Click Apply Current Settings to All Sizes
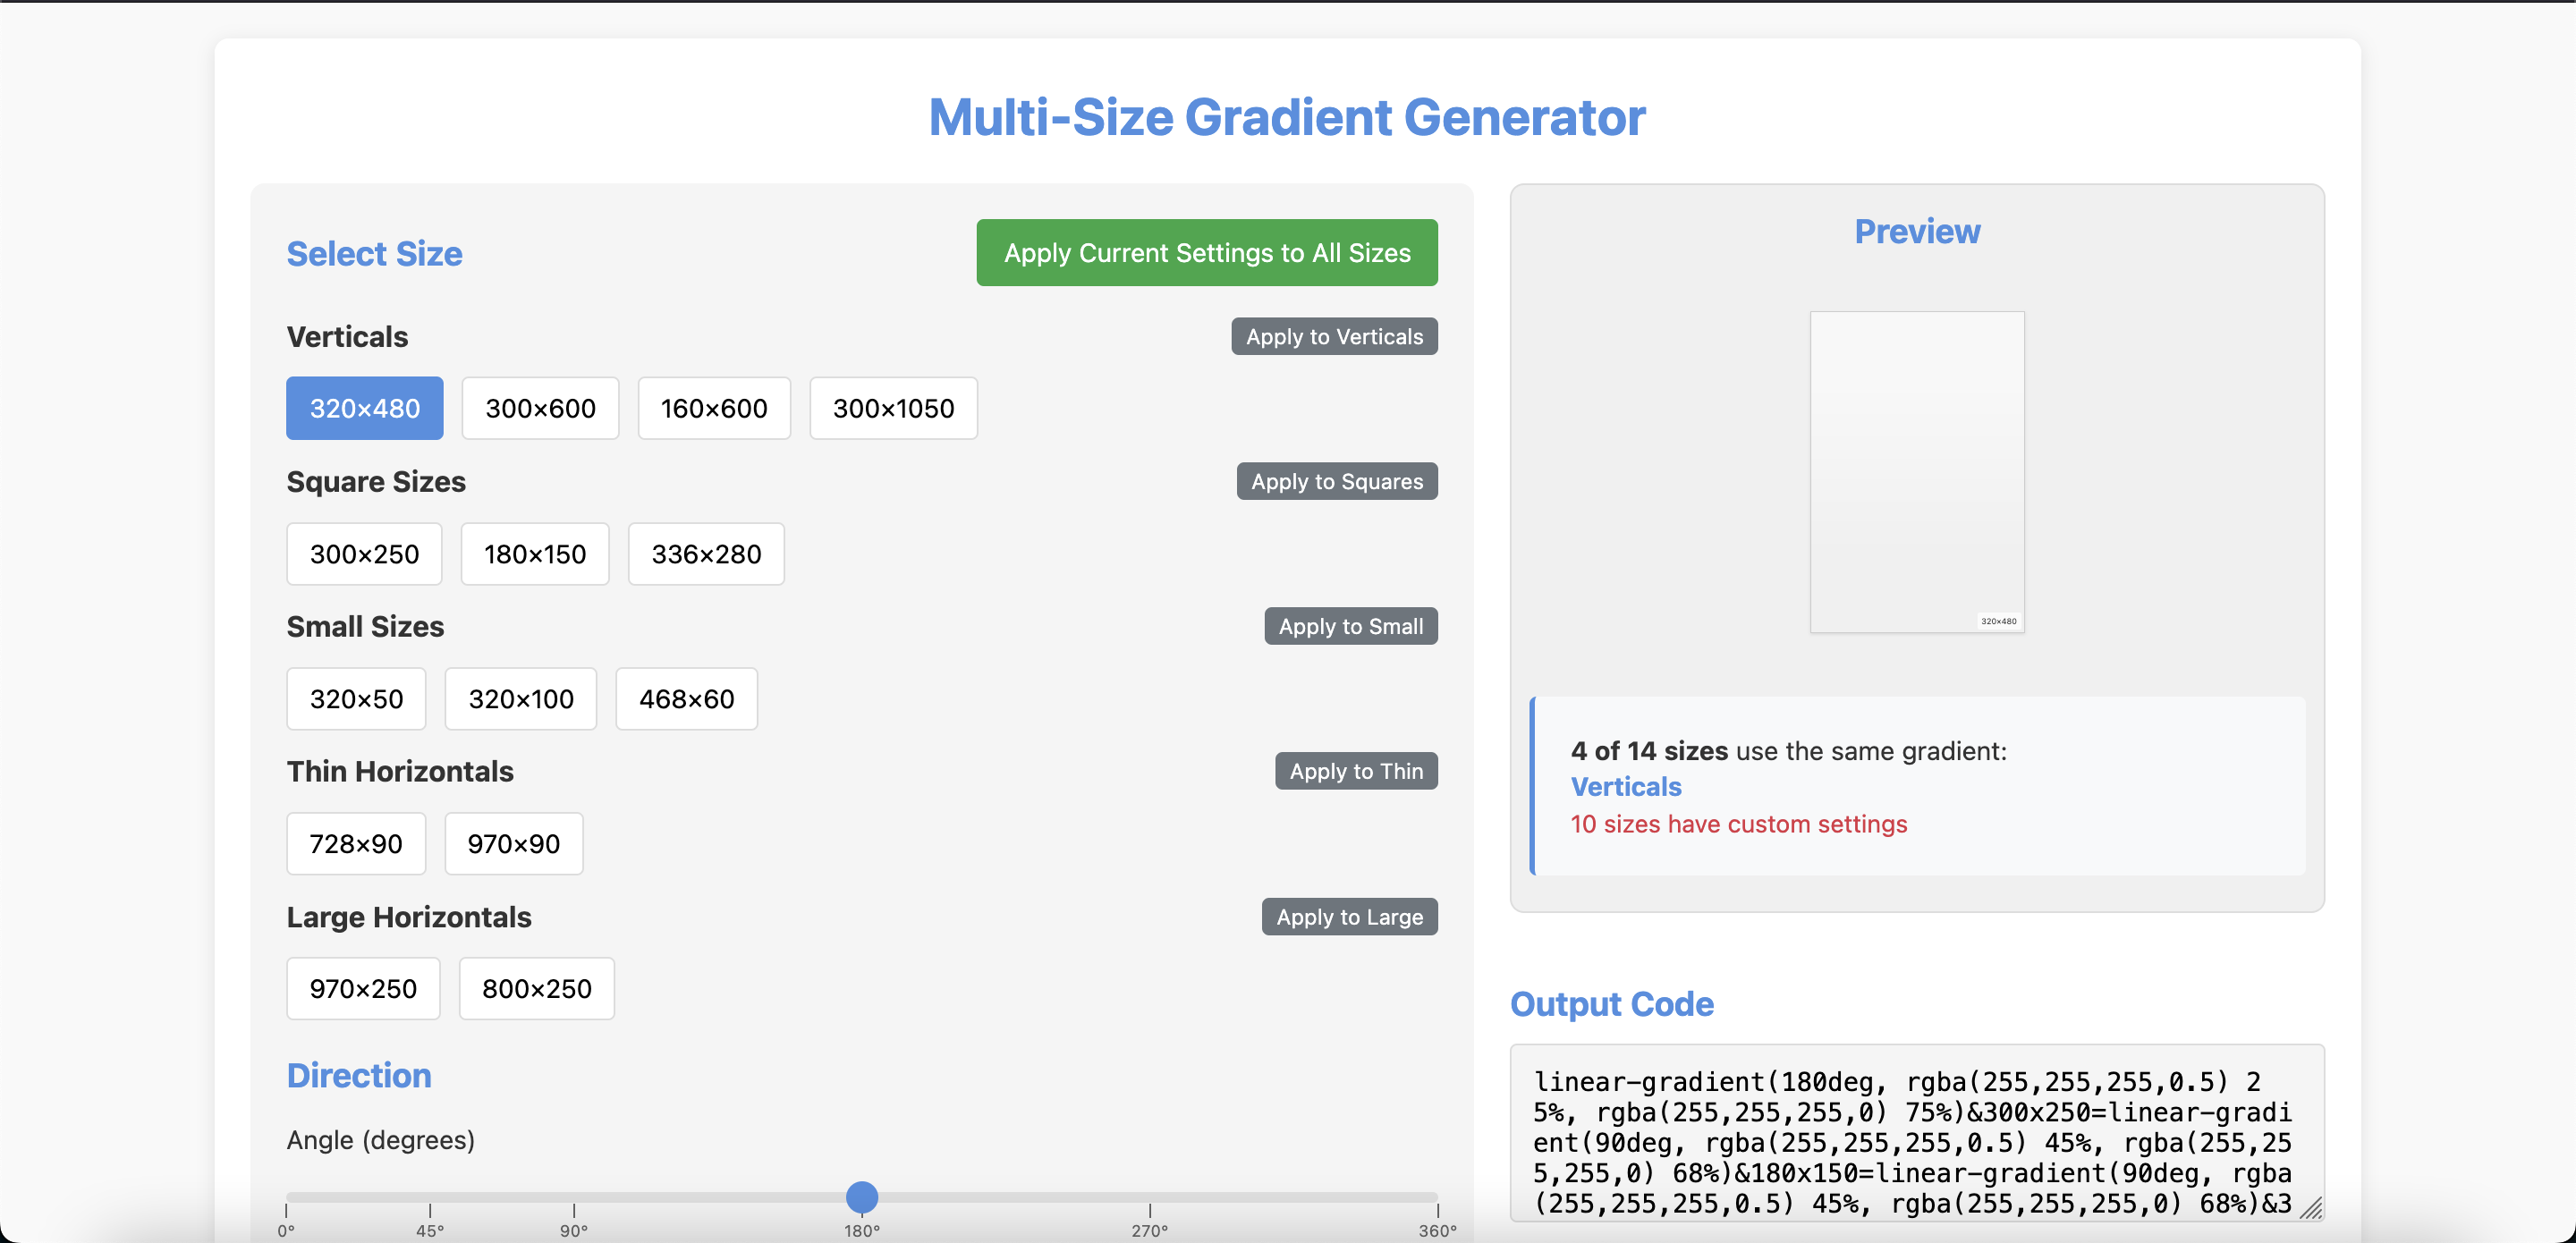2576x1243 pixels. 1207,253
